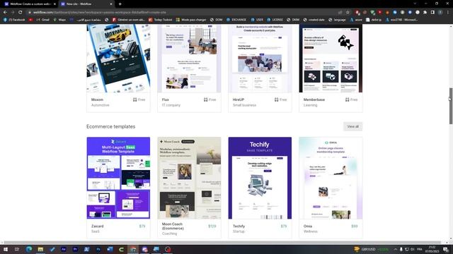The width and height of the screenshot is (453, 254).
Task: Open Adobe After Effects from the taskbar
Action: click(x=64, y=249)
